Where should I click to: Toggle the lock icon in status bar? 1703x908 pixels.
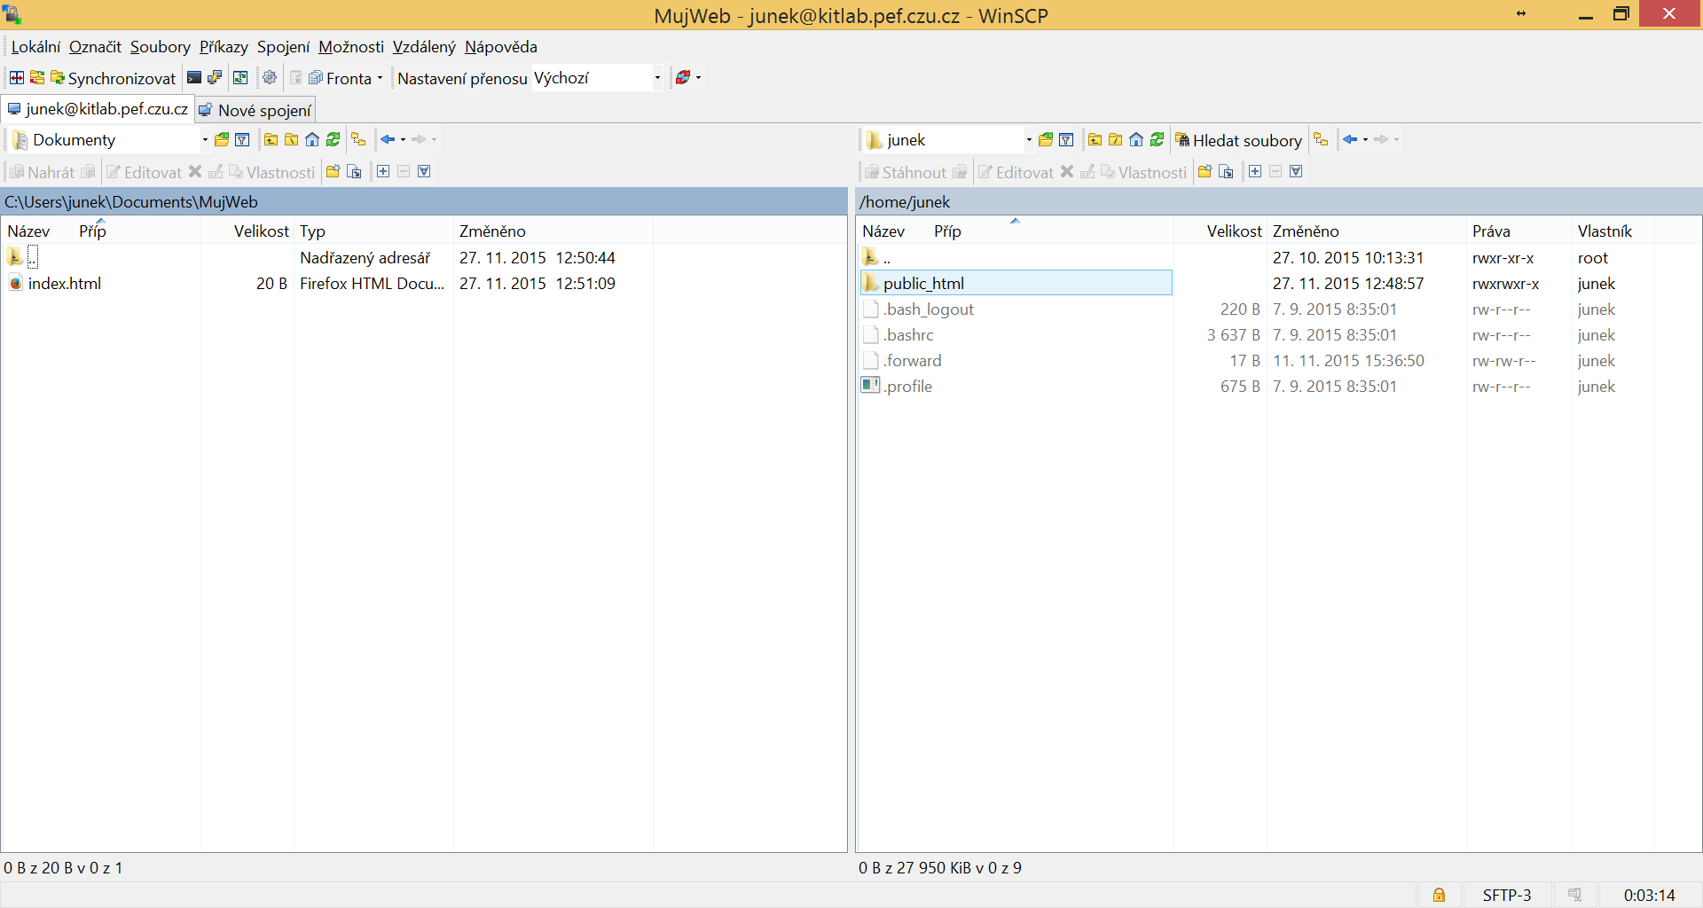point(1440,895)
